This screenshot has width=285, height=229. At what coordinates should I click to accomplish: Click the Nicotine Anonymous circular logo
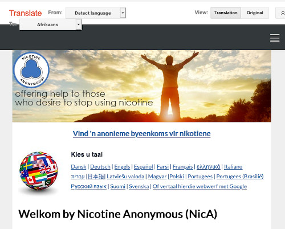(x=31, y=70)
